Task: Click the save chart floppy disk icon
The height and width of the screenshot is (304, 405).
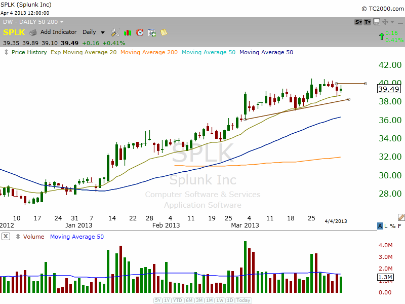Action: (377, 22)
